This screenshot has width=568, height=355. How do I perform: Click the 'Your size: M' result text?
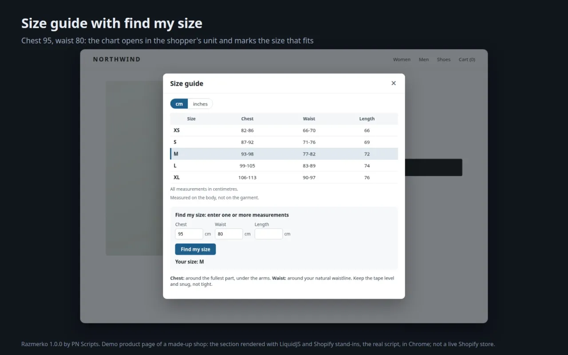189,262
